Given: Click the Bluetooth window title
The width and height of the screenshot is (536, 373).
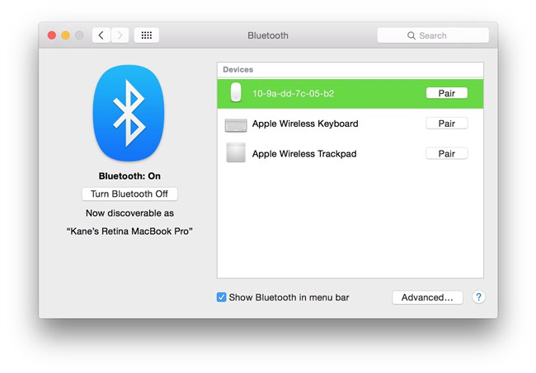Looking at the screenshot, I should click(x=268, y=35).
